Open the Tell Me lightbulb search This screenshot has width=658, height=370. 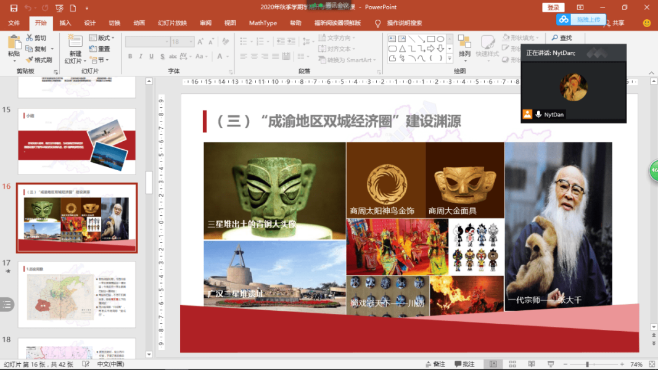[377, 23]
